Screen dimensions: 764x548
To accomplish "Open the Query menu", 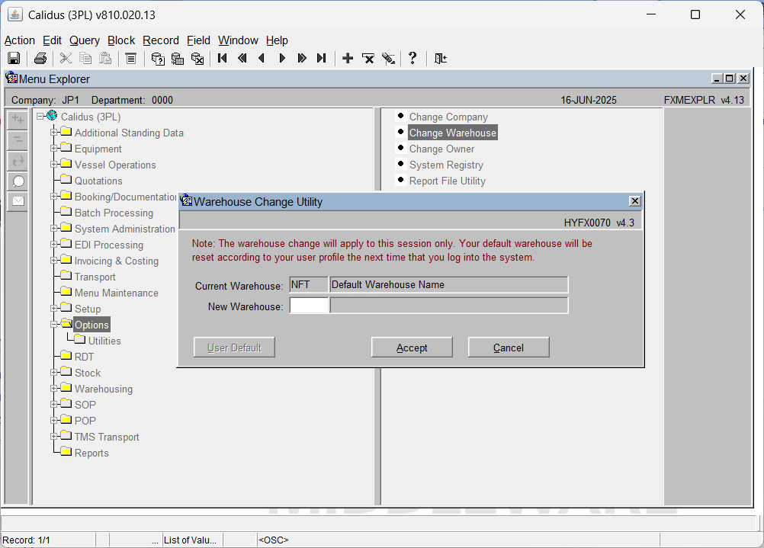I will [85, 40].
